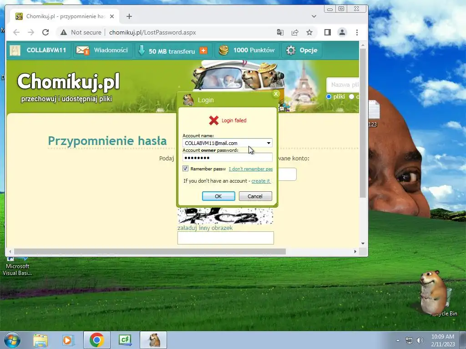The image size is (466, 349).
Task: Open the tab search chevron
Action: (x=314, y=16)
